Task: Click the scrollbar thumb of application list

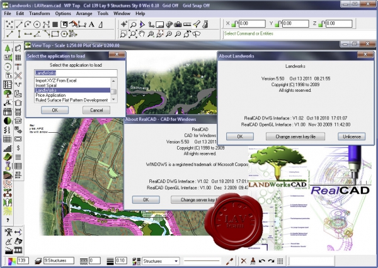Action: (113, 91)
